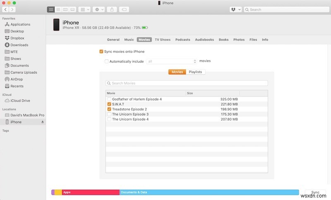Screen dimensions: 331x200
Task: Go back with the toolbar back arrow
Action: [x=5, y=9]
